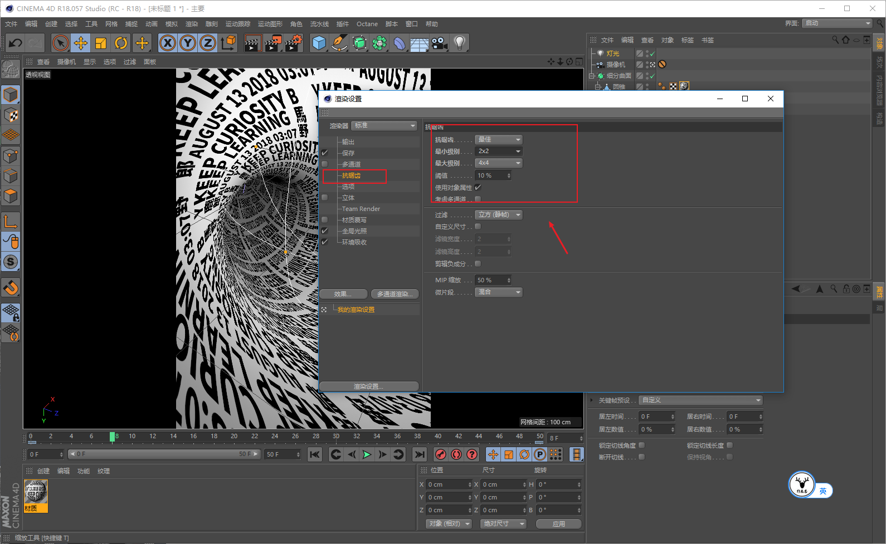Go to the start of animation

pyautogui.click(x=315, y=454)
